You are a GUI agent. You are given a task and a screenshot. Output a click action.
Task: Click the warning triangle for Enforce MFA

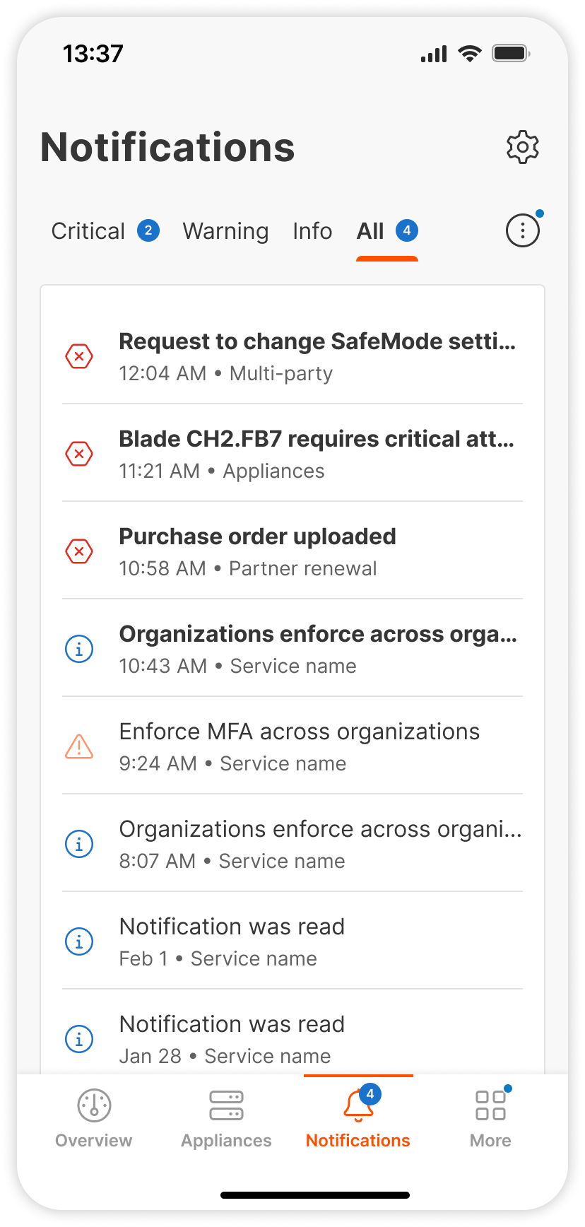79,746
